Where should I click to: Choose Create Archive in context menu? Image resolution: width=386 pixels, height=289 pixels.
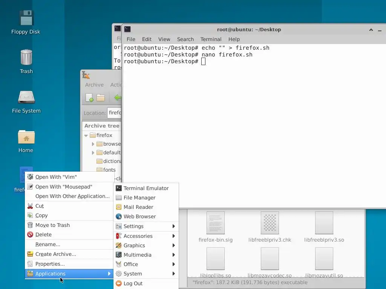click(x=69, y=254)
